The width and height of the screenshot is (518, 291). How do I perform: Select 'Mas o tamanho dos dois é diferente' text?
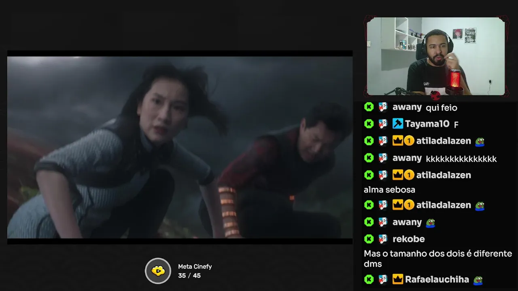coord(438,254)
